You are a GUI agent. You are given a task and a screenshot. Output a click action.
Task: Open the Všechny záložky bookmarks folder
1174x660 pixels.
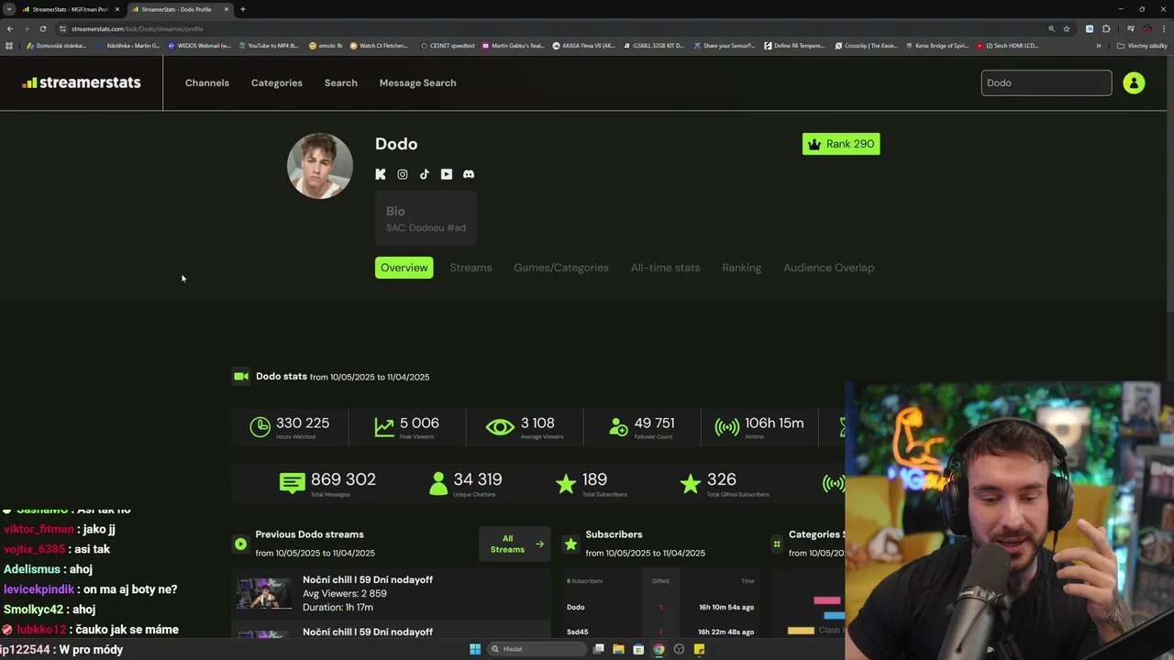(1142, 46)
